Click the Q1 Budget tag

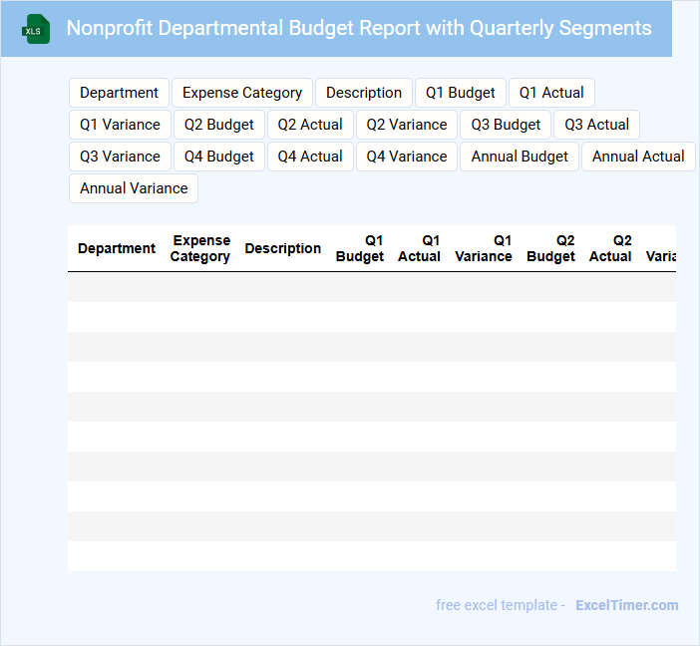pos(461,93)
